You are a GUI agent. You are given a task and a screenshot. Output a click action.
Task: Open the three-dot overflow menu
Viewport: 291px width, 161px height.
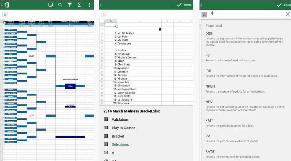tap(89, 5)
